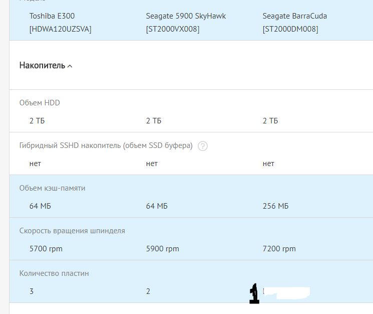Click the Toshiba platter count value 3
The width and height of the screenshot is (373, 314).
(x=32, y=291)
